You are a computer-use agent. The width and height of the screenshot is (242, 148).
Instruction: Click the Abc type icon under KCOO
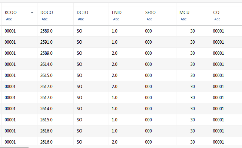(9, 19)
